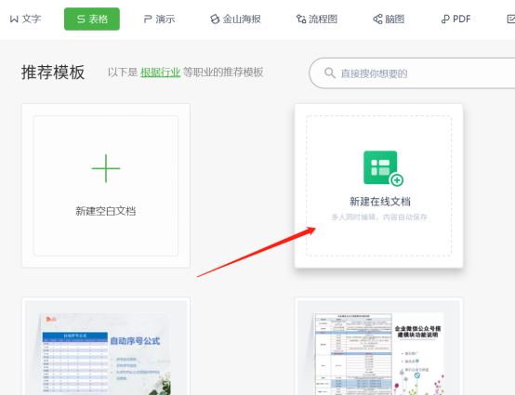Click the 流程图 flowchart icon
The image size is (515, 395).
coord(301,19)
